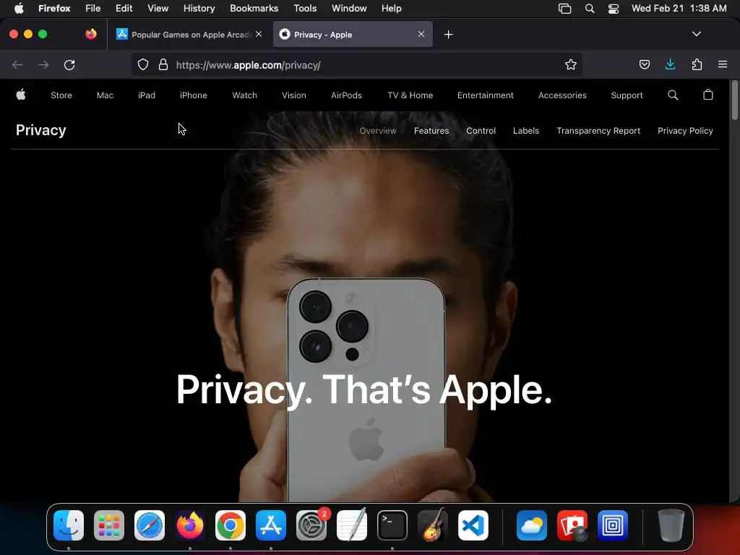
Task: Open the Firefox hamburger application menu
Action: pos(723,64)
